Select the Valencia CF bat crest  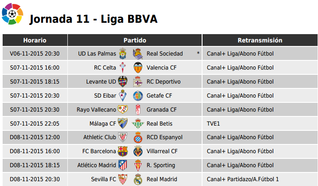tap(138, 67)
